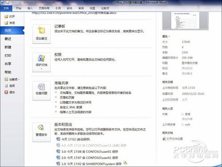Open version 1.0 saved by SHAREPOINT\system
Image resolution: width=222 pixels, height=167 pixels.
click(x=91, y=164)
